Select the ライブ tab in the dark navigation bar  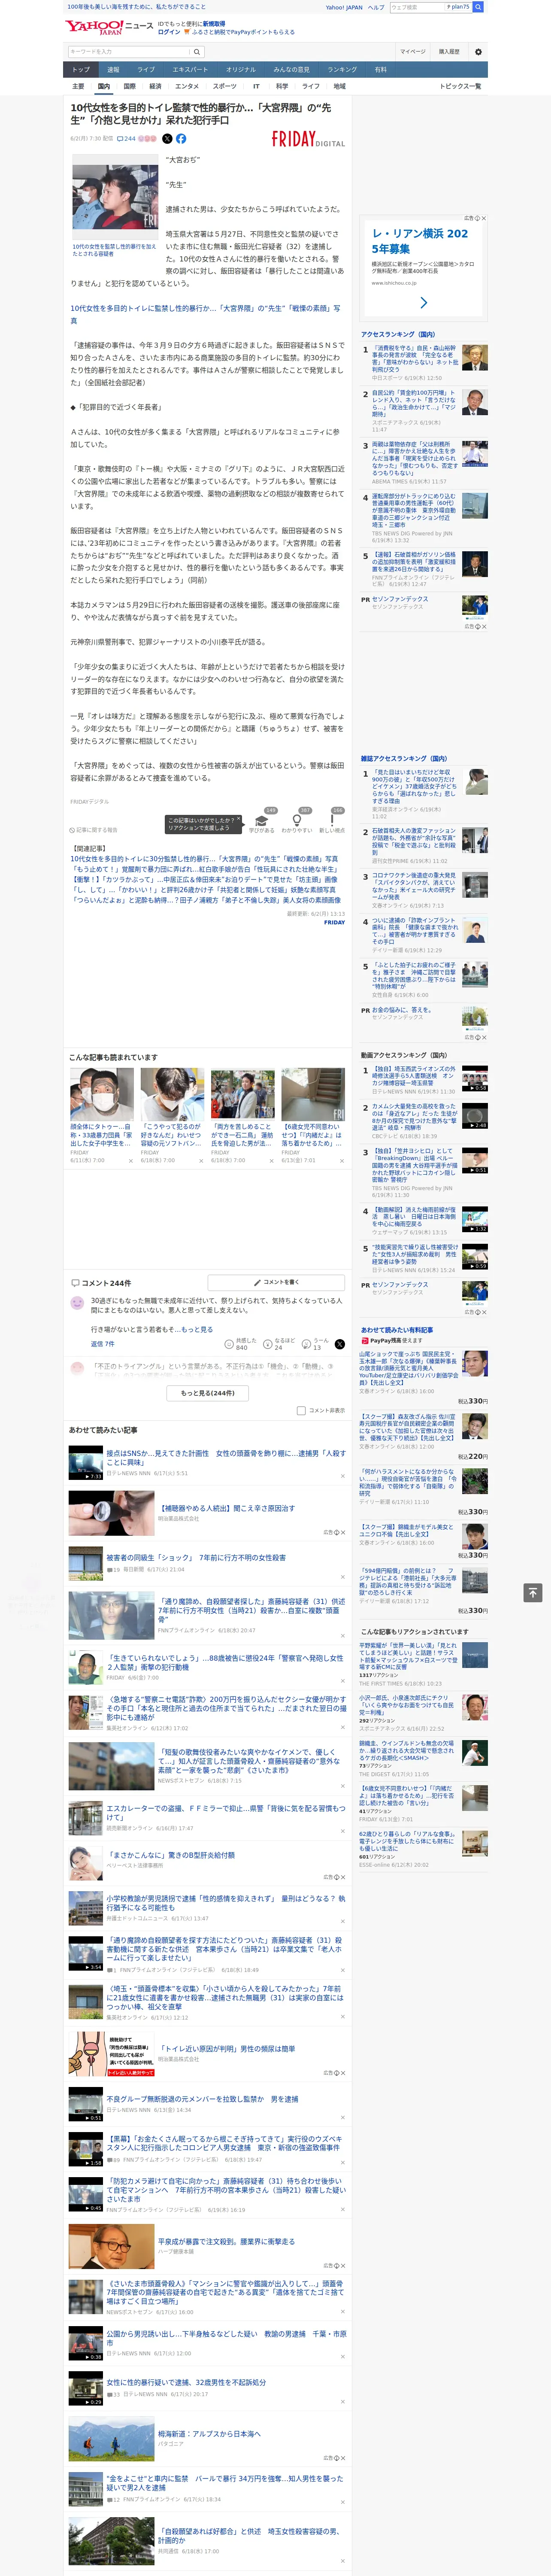[146, 69]
